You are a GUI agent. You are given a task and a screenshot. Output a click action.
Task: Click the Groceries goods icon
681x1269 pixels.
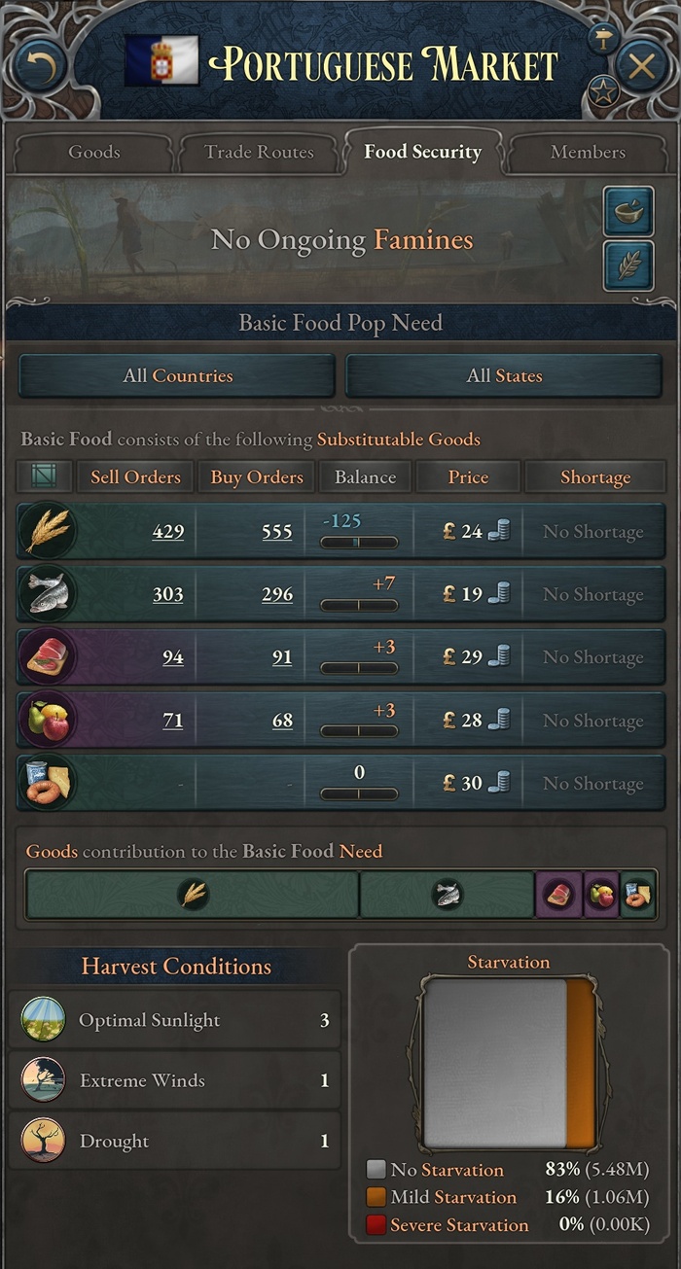(46, 783)
